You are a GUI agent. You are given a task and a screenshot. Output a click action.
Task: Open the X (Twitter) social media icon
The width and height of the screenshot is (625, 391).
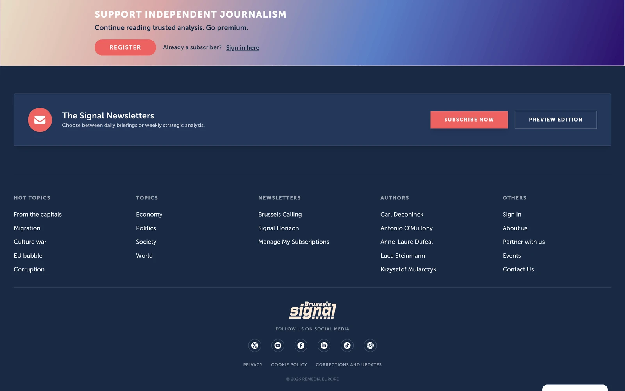click(255, 345)
